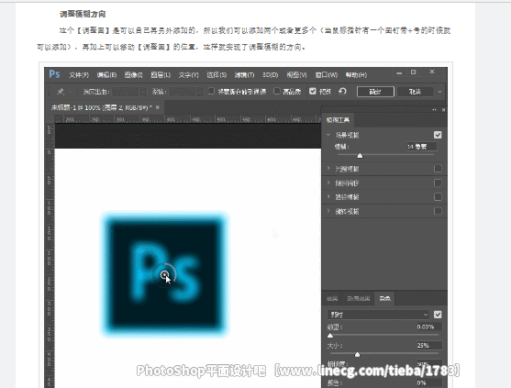Viewport: 511px width, 388px height.
Task: Collapse the blur tools panel with double-arrow icon
Action: point(434,110)
